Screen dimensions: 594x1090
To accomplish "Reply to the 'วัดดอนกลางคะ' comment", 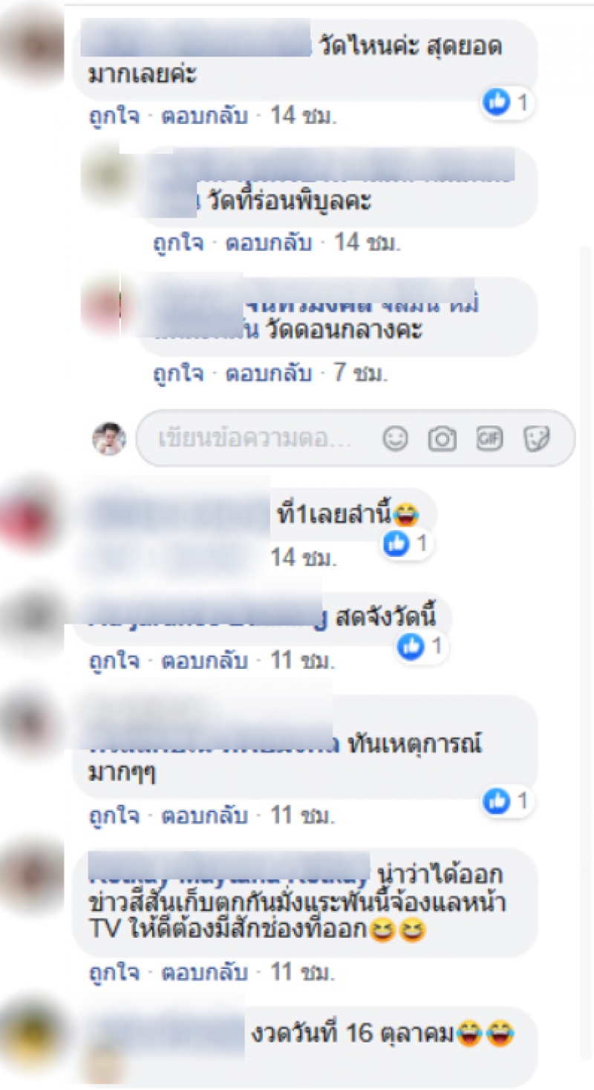I will 268,373.
